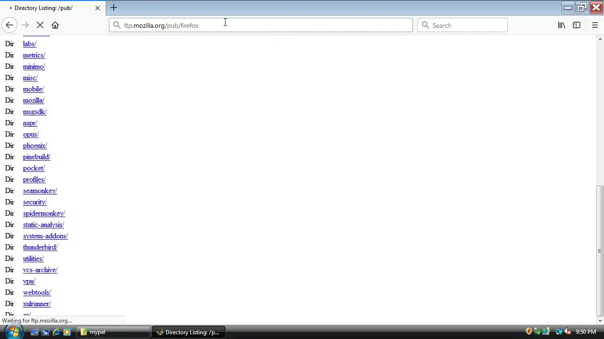Open the profiles/ directory link
Screen dimensions: 604x339
34,179
